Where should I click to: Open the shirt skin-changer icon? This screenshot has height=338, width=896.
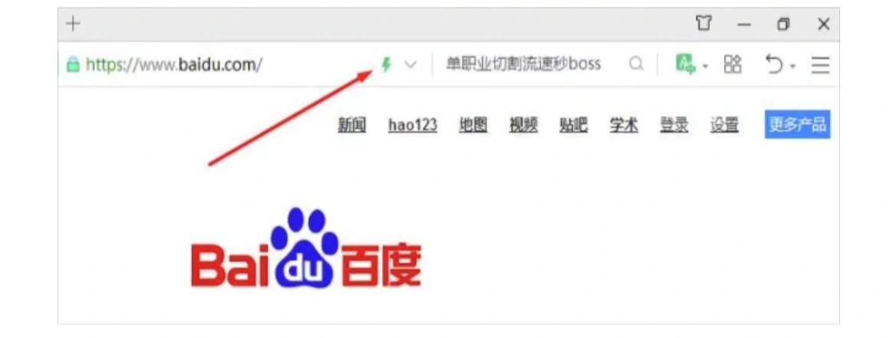(x=703, y=24)
